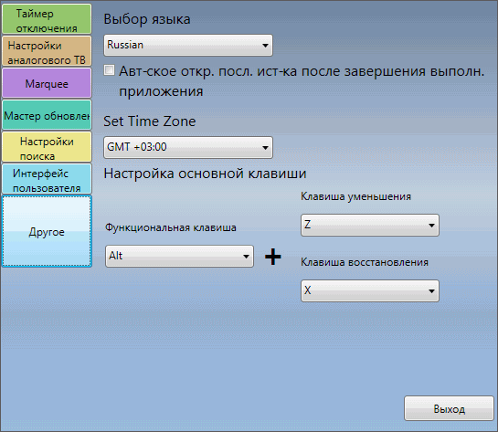
Task: Open the Настройки аналогового ТВ tab
Action: (47, 51)
